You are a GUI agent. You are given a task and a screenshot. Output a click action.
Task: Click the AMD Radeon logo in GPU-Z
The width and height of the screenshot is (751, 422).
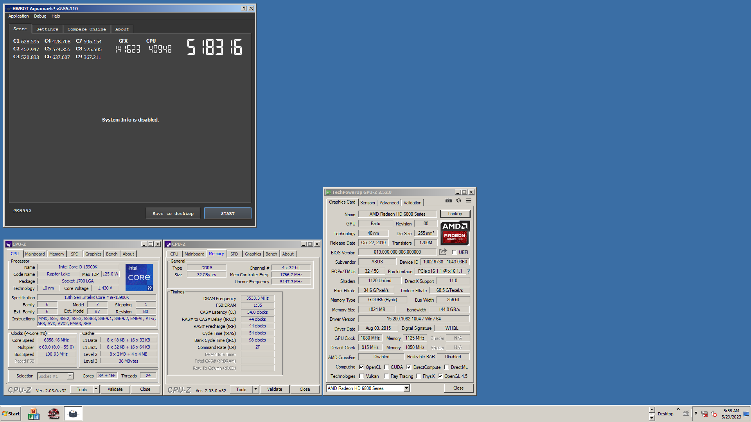pyautogui.click(x=455, y=233)
